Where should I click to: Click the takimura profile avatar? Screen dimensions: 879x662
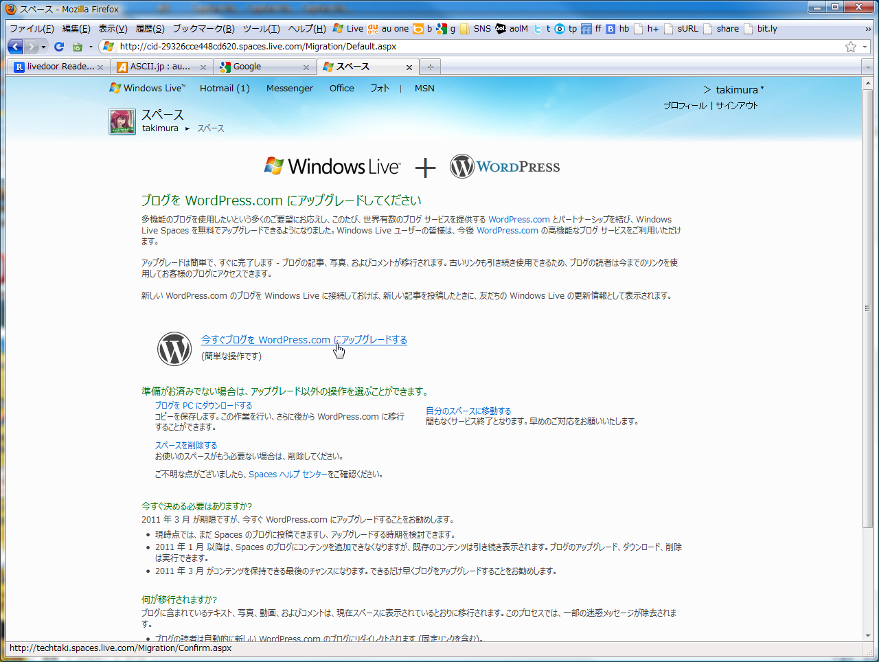coord(122,122)
